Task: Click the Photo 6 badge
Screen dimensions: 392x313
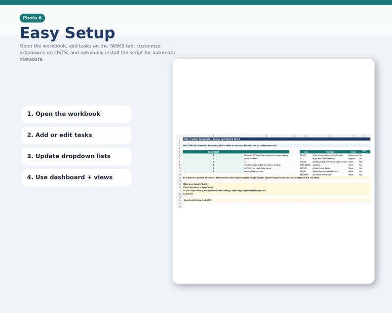Action: tap(32, 18)
